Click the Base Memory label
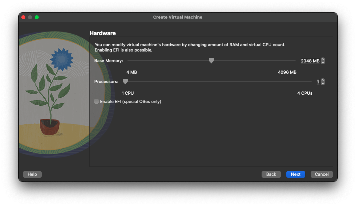356x206 pixels. pos(108,60)
